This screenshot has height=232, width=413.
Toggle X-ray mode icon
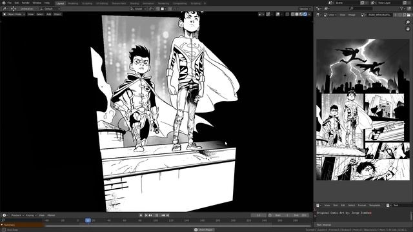pyautogui.click(x=287, y=14)
